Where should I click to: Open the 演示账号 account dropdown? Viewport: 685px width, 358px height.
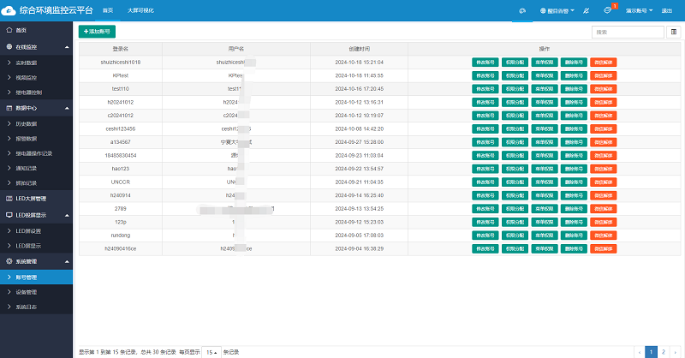coord(639,9)
